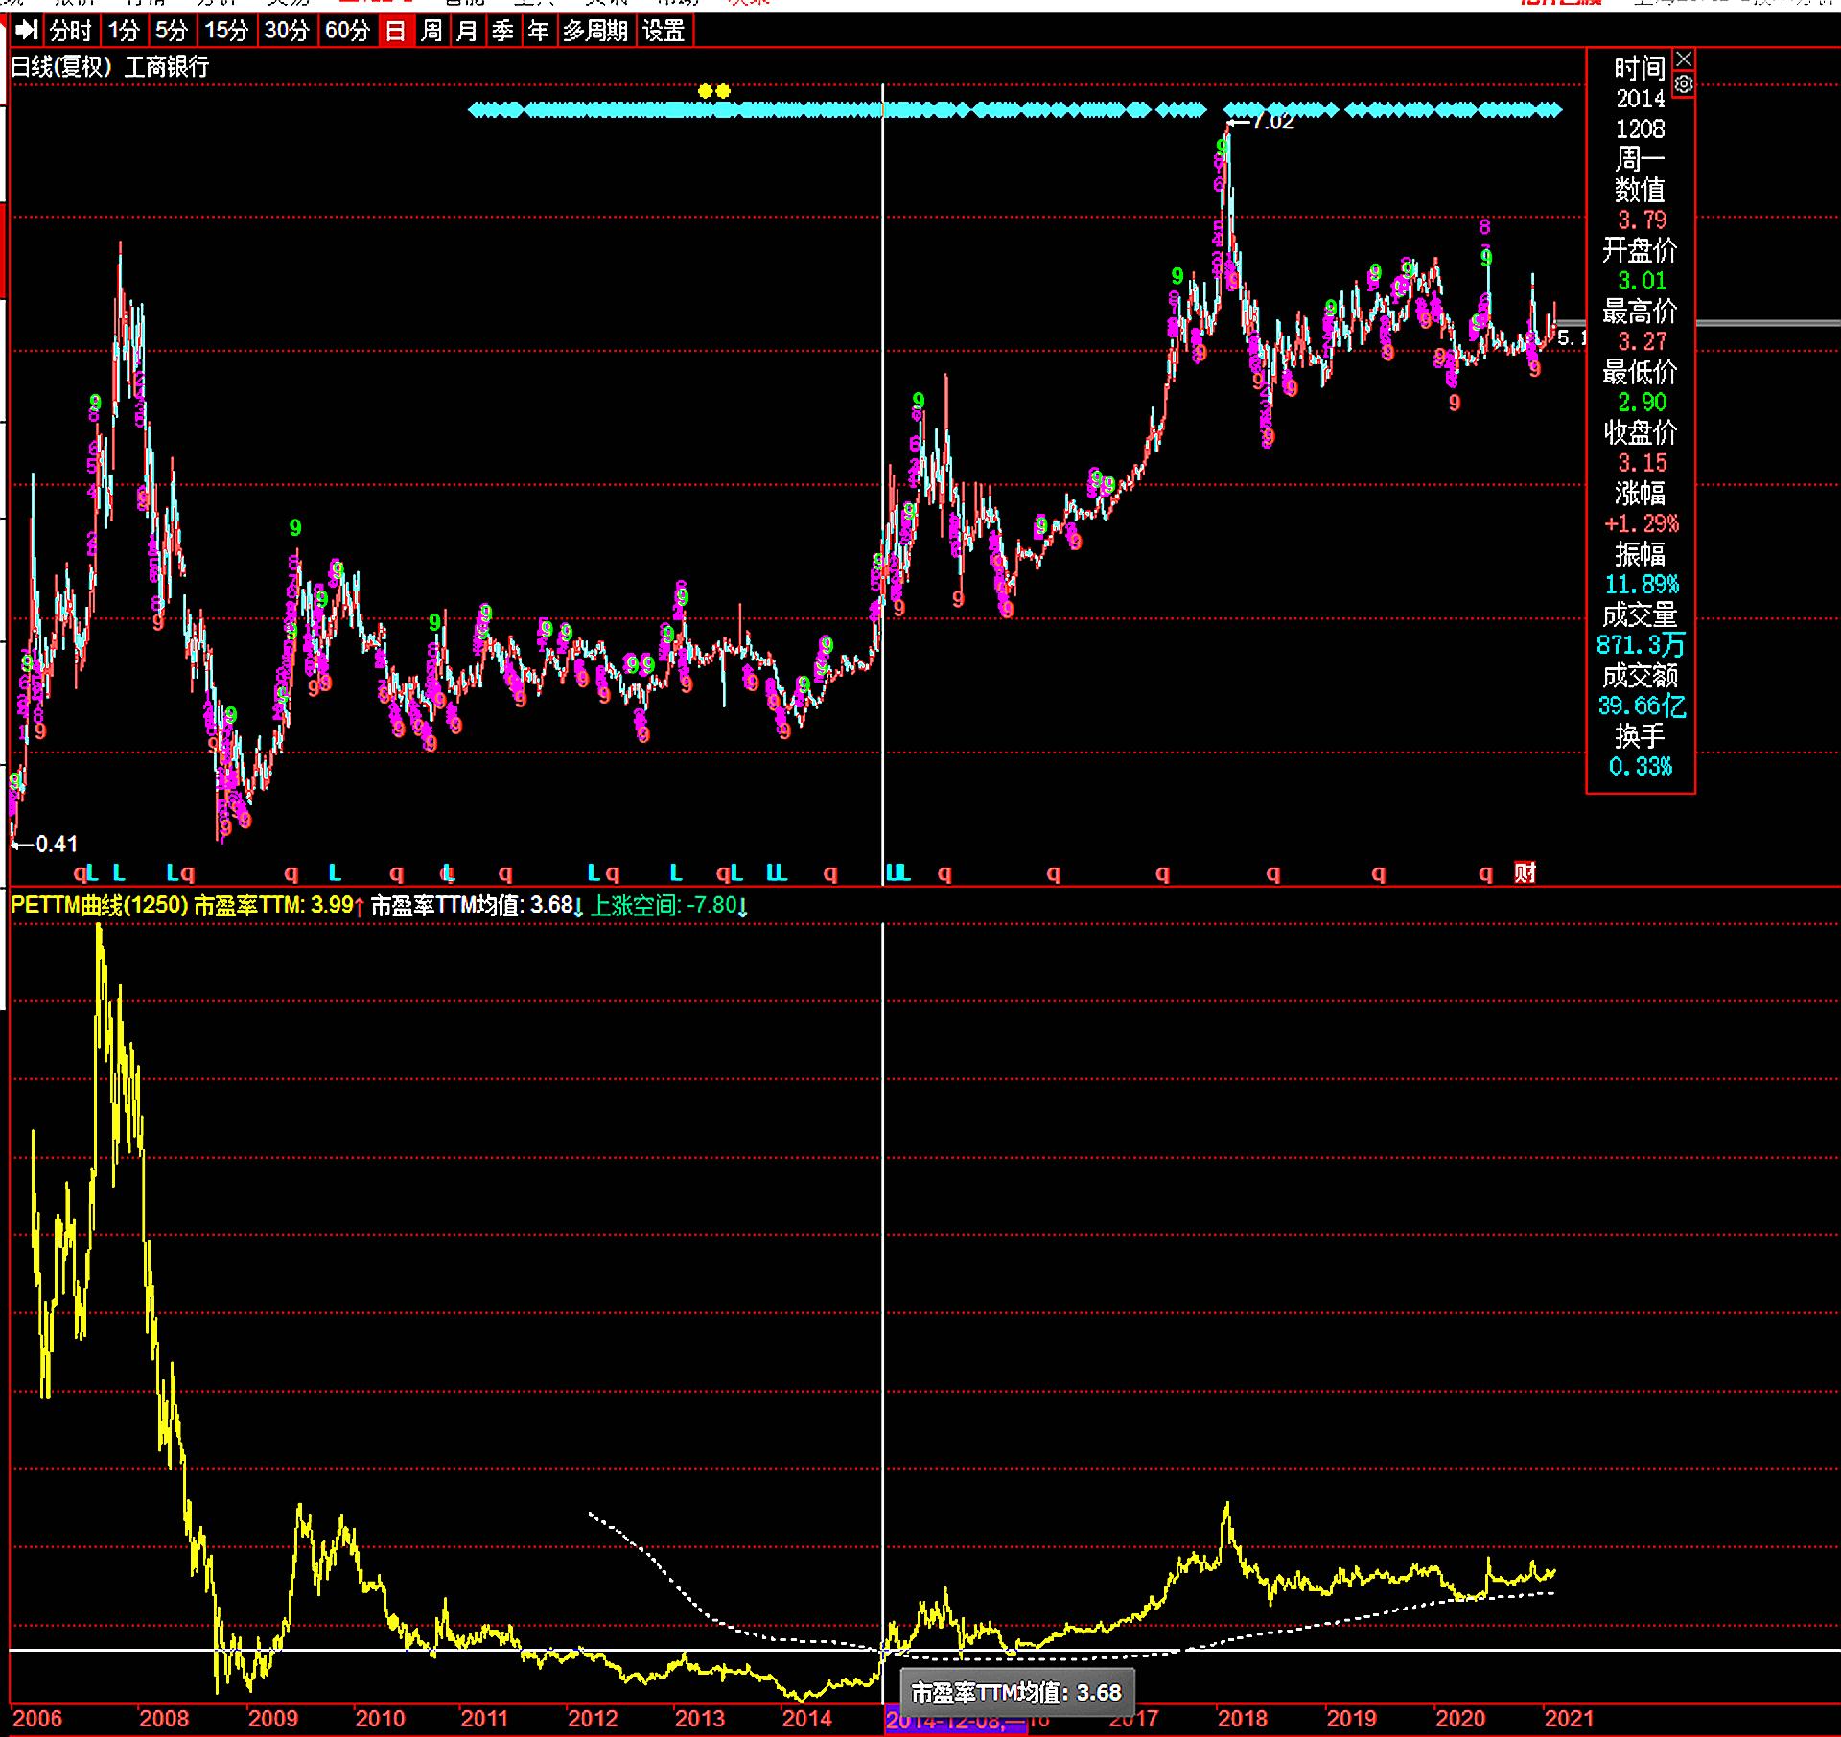Open chart 设置 settings

664,31
